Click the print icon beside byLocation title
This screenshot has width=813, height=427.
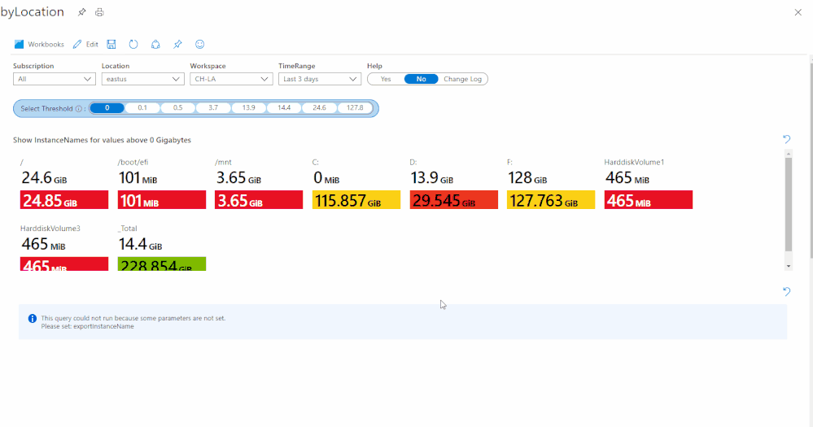tap(99, 12)
